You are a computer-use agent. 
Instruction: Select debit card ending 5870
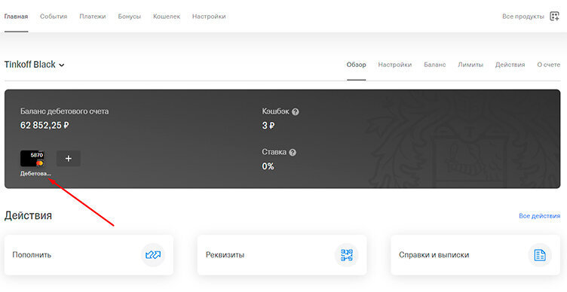(x=32, y=159)
